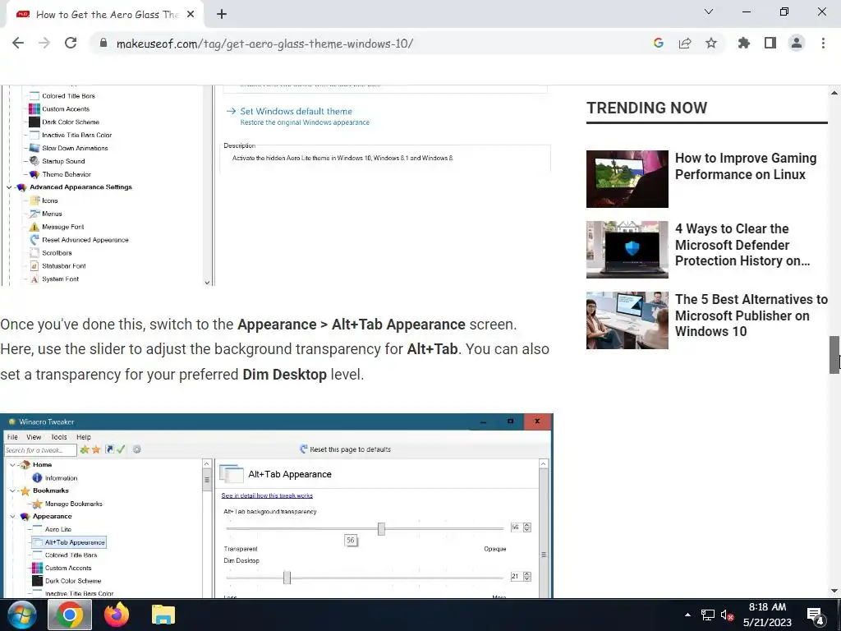The image size is (841, 631).
Task: Click the Winaero settings gear icon
Action: point(137,449)
